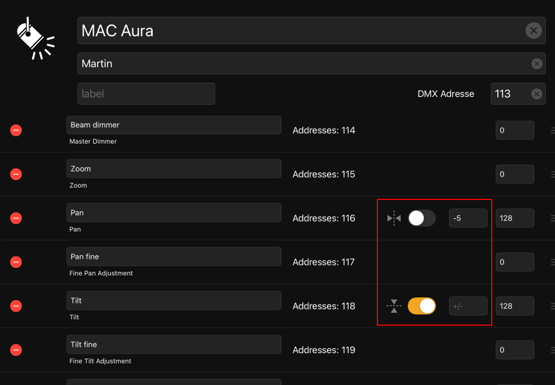Clear the MAC Aura name field

point(533,30)
